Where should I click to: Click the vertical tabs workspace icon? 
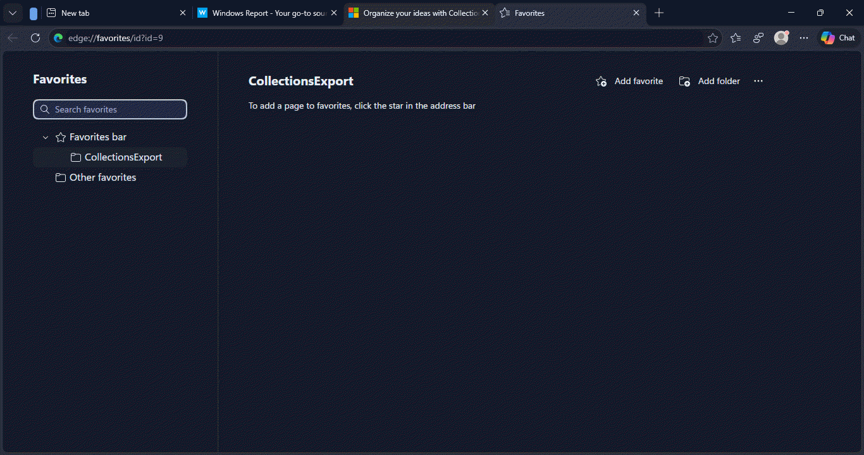point(34,13)
